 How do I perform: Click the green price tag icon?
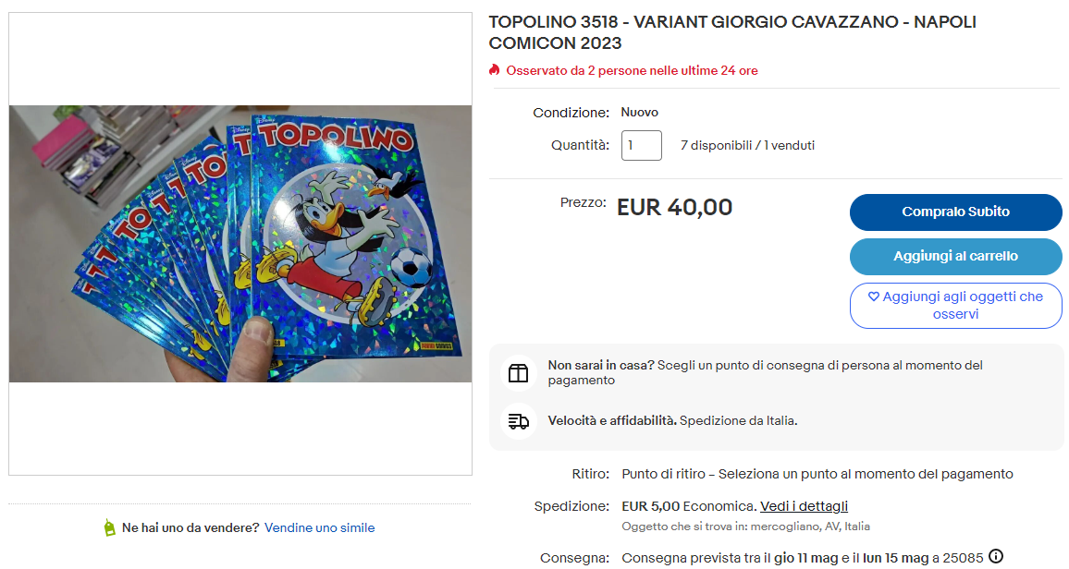click(109, 527)
